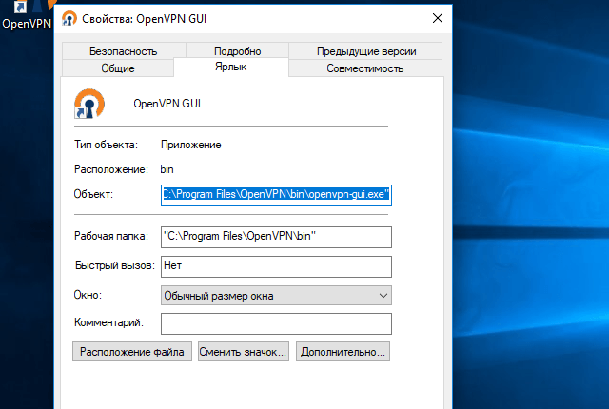
Task: Click the empty Комментарий field
Action: (276, 323)
